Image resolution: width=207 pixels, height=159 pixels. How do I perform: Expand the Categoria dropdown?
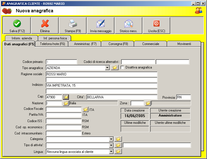pyautogui.click(x=111, y=139)
